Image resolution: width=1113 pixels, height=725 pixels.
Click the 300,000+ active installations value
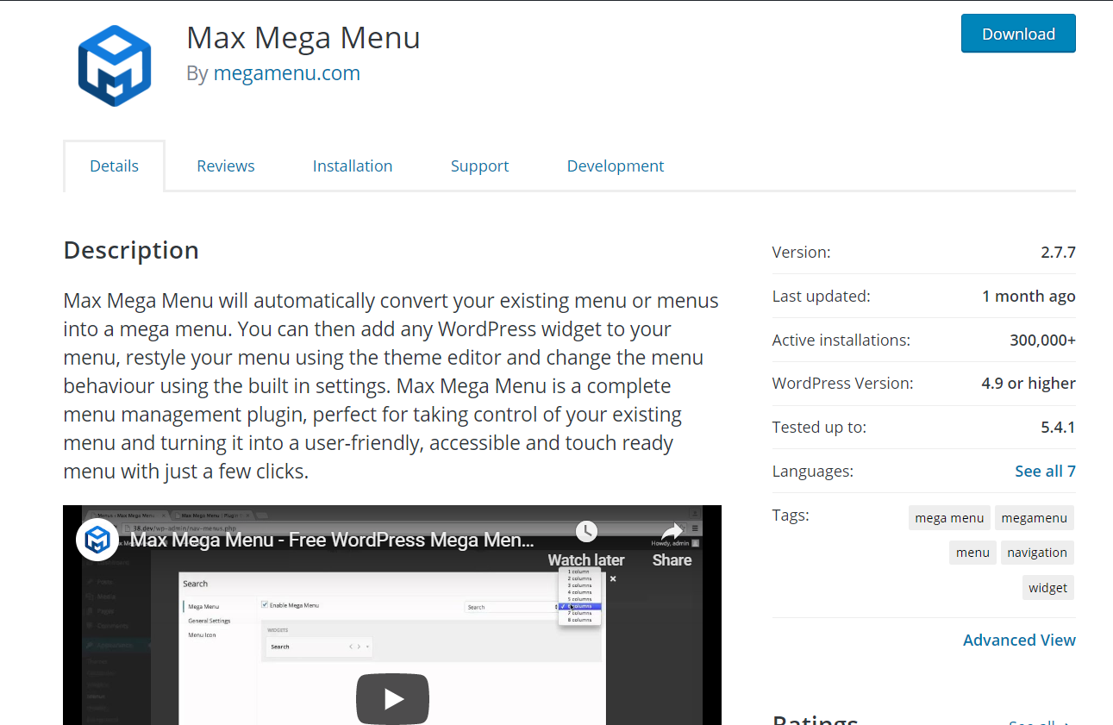tap(1042, 340)
